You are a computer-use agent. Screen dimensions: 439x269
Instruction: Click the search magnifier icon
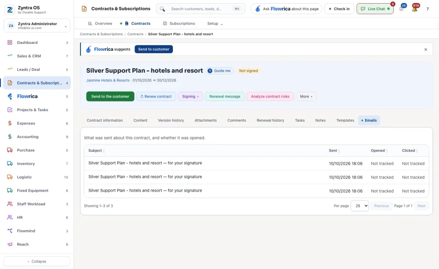[x=162, y=9]
